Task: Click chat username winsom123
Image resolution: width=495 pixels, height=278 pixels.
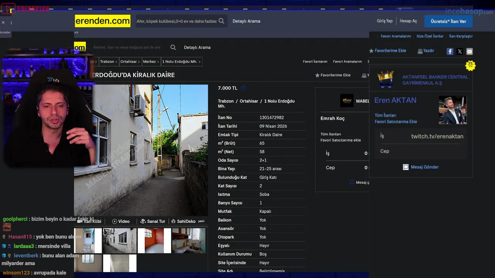Action: pyautogui.click(x=16, y=273)
